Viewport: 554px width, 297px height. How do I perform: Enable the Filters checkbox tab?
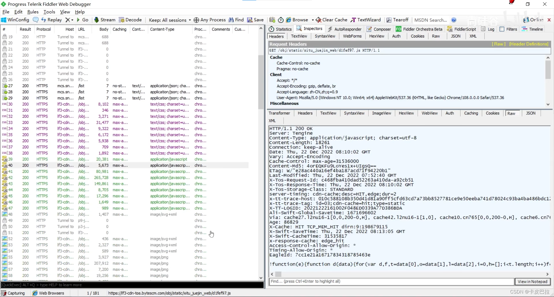click(508, 29)
